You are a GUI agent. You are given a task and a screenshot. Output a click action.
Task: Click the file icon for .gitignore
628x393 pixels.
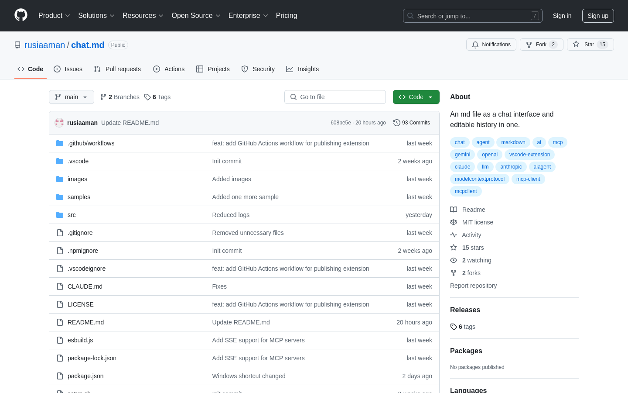pyautogui.click(x=60, y=233)
